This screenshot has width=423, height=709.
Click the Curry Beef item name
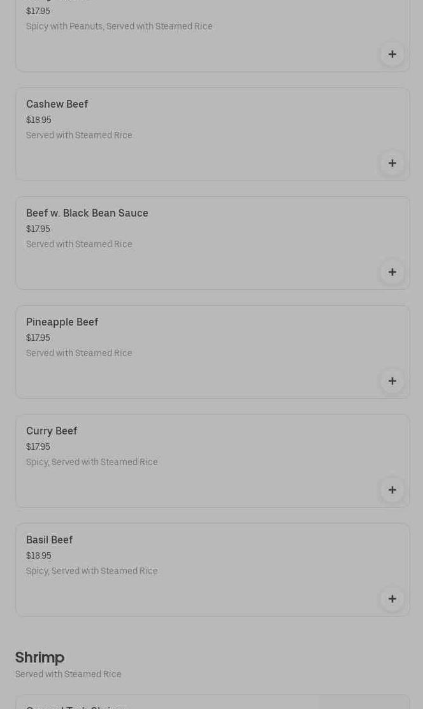52,431
